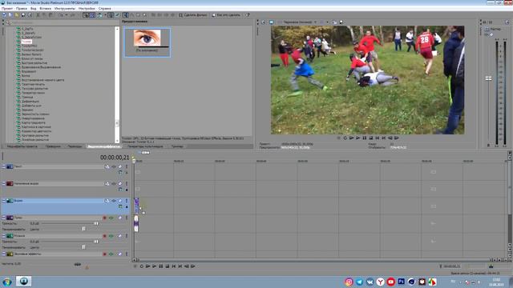Open Track Motion for Видео track
The height and width of the screenshot is (288, 513).
[x=107, y=201]
